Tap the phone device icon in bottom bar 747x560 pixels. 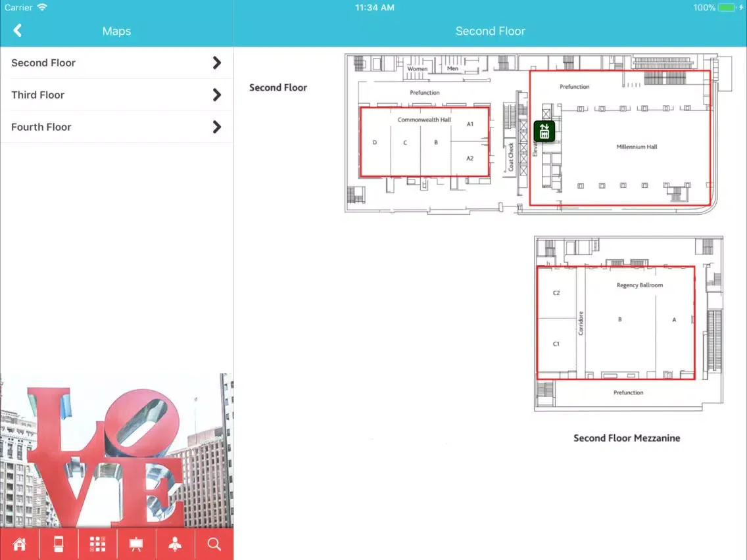point(59,544)
